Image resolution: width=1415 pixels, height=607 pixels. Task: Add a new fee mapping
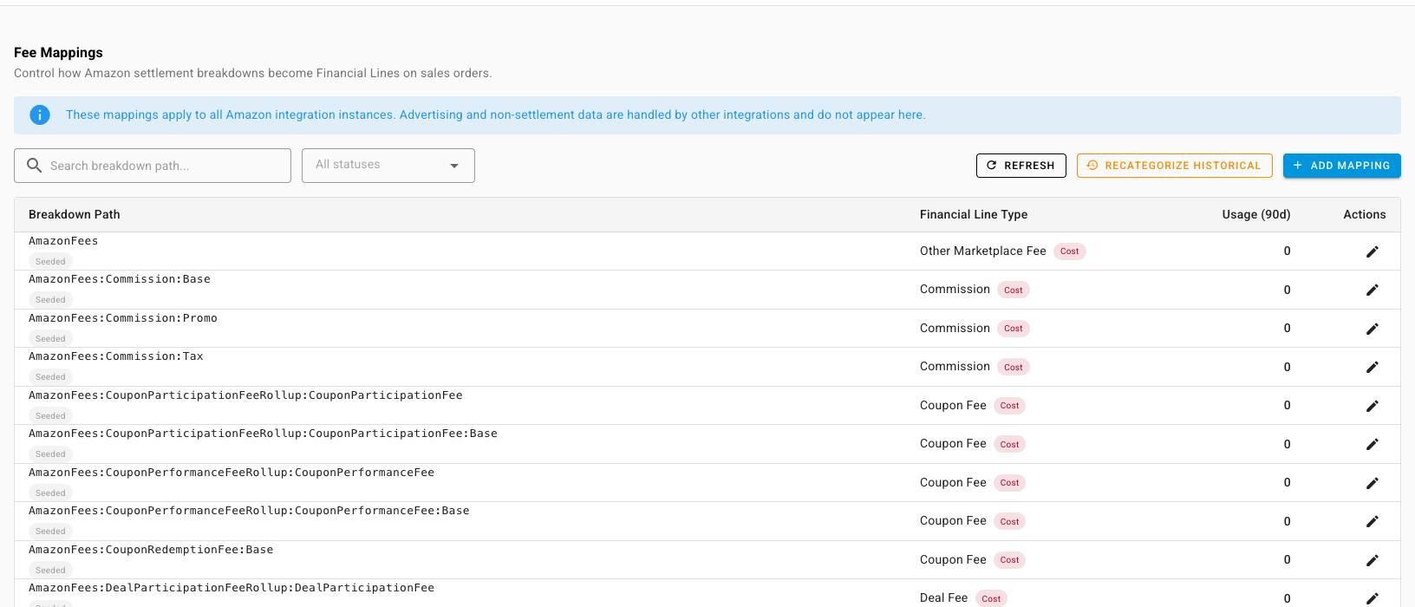(1341, 166)
